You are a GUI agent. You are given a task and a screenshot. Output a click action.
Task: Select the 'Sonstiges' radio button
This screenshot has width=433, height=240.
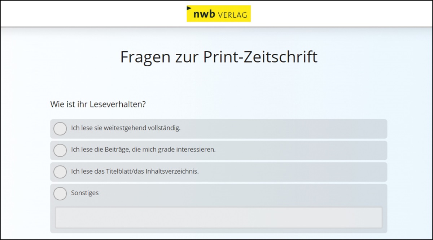tap(60, 194)
